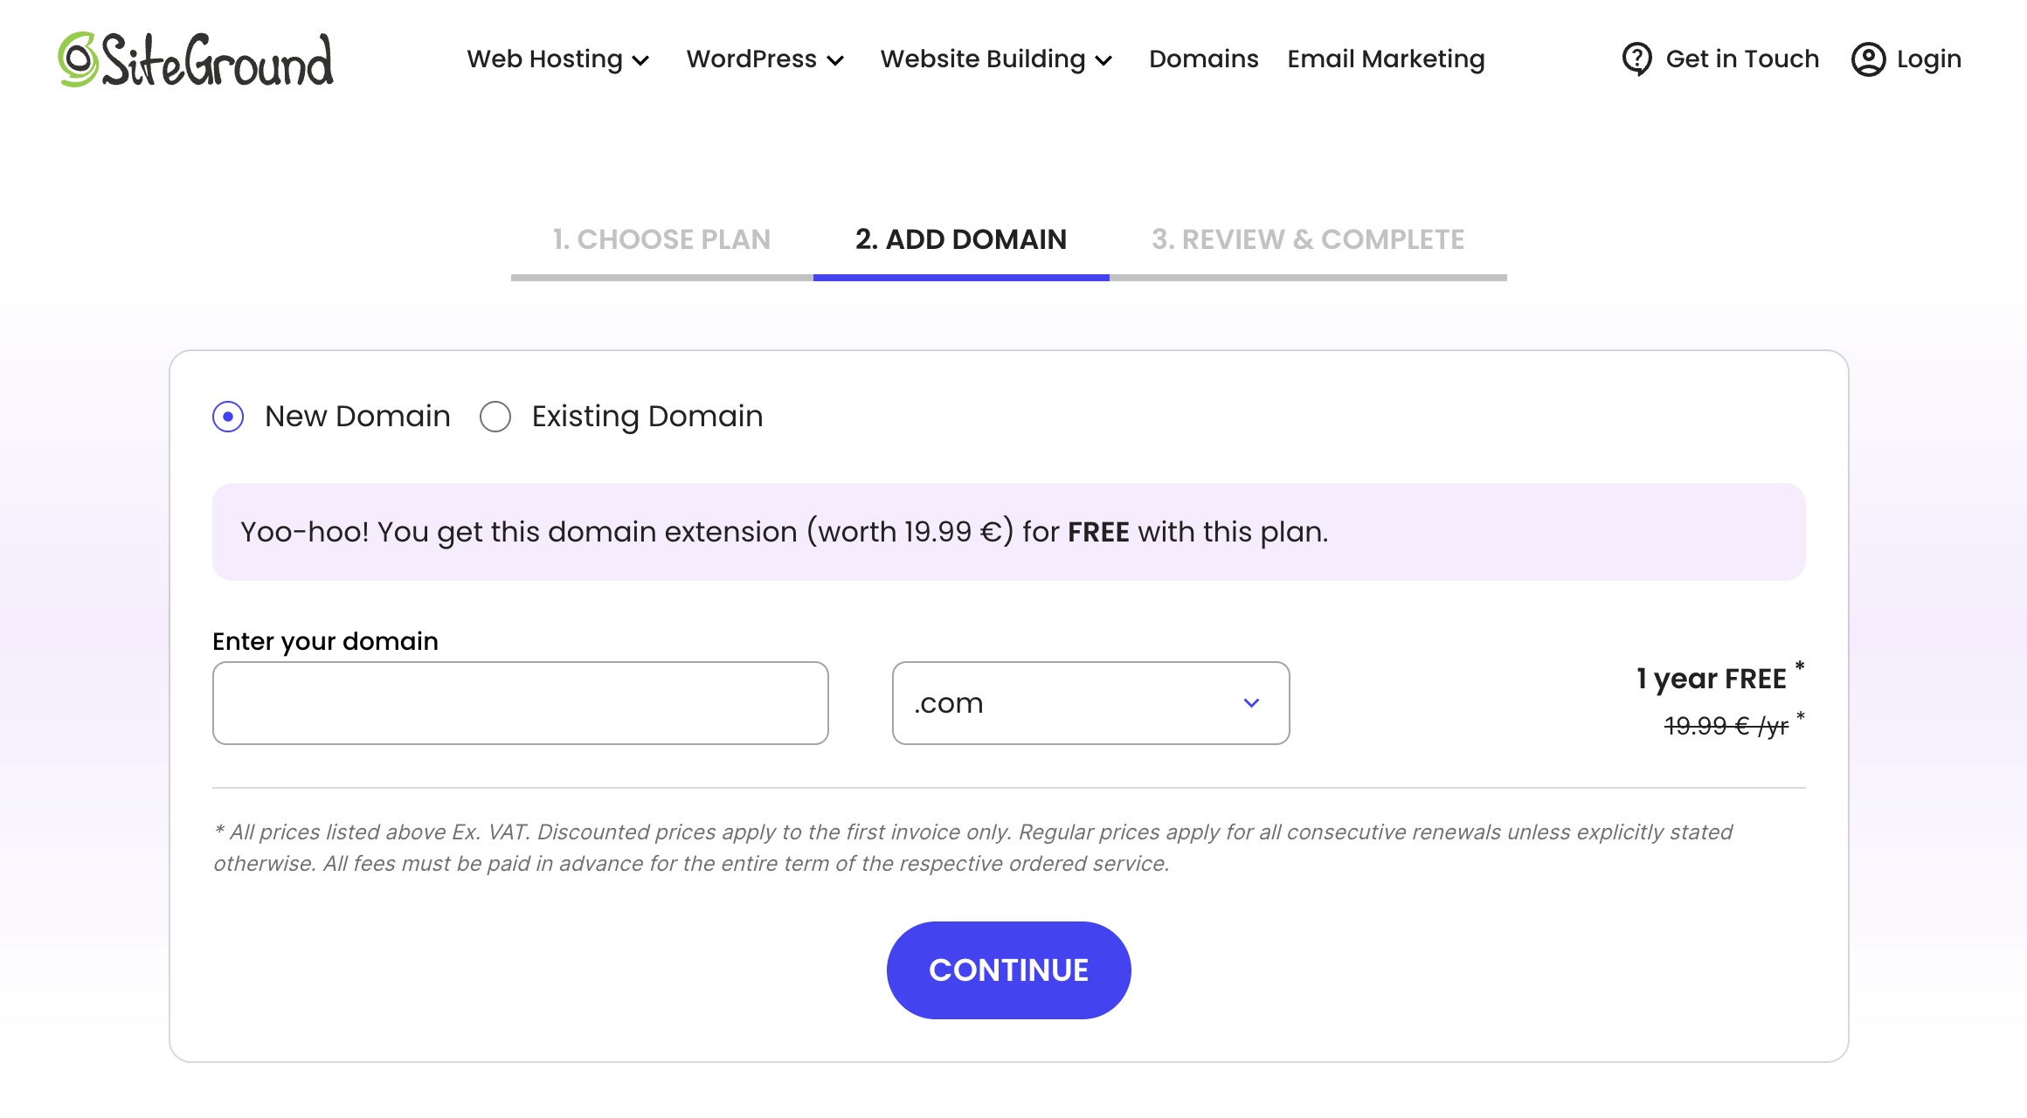Viewport: 2027px width, 1118px height.
Task: Open Email Marketing in the navigation
Action: point(1386,59)
